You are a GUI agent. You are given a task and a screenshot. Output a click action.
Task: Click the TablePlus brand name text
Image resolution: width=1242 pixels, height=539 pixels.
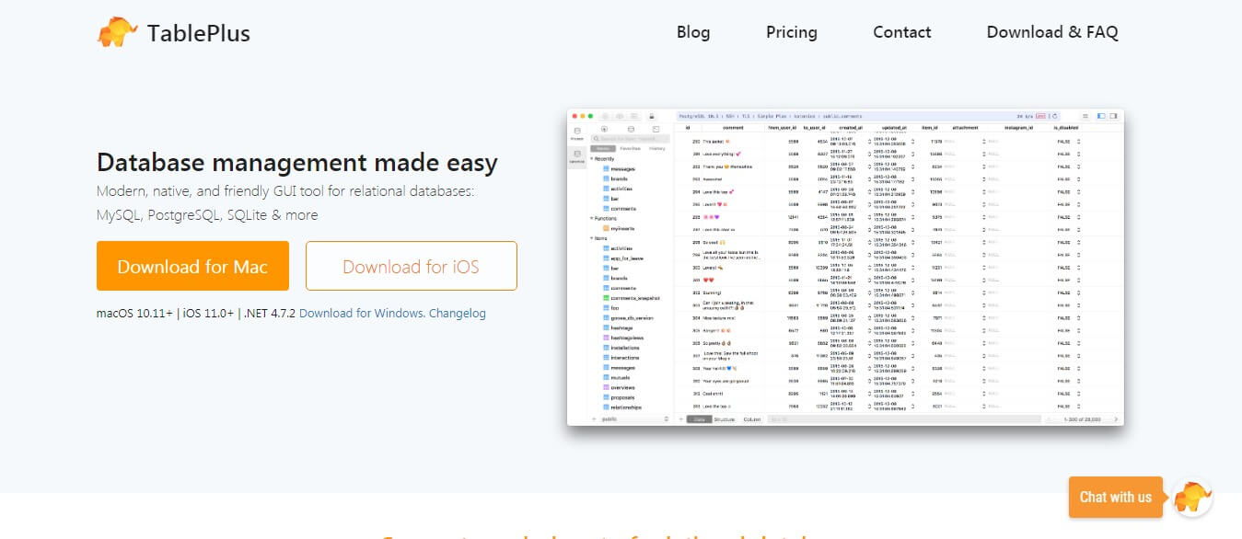(199, 33)
